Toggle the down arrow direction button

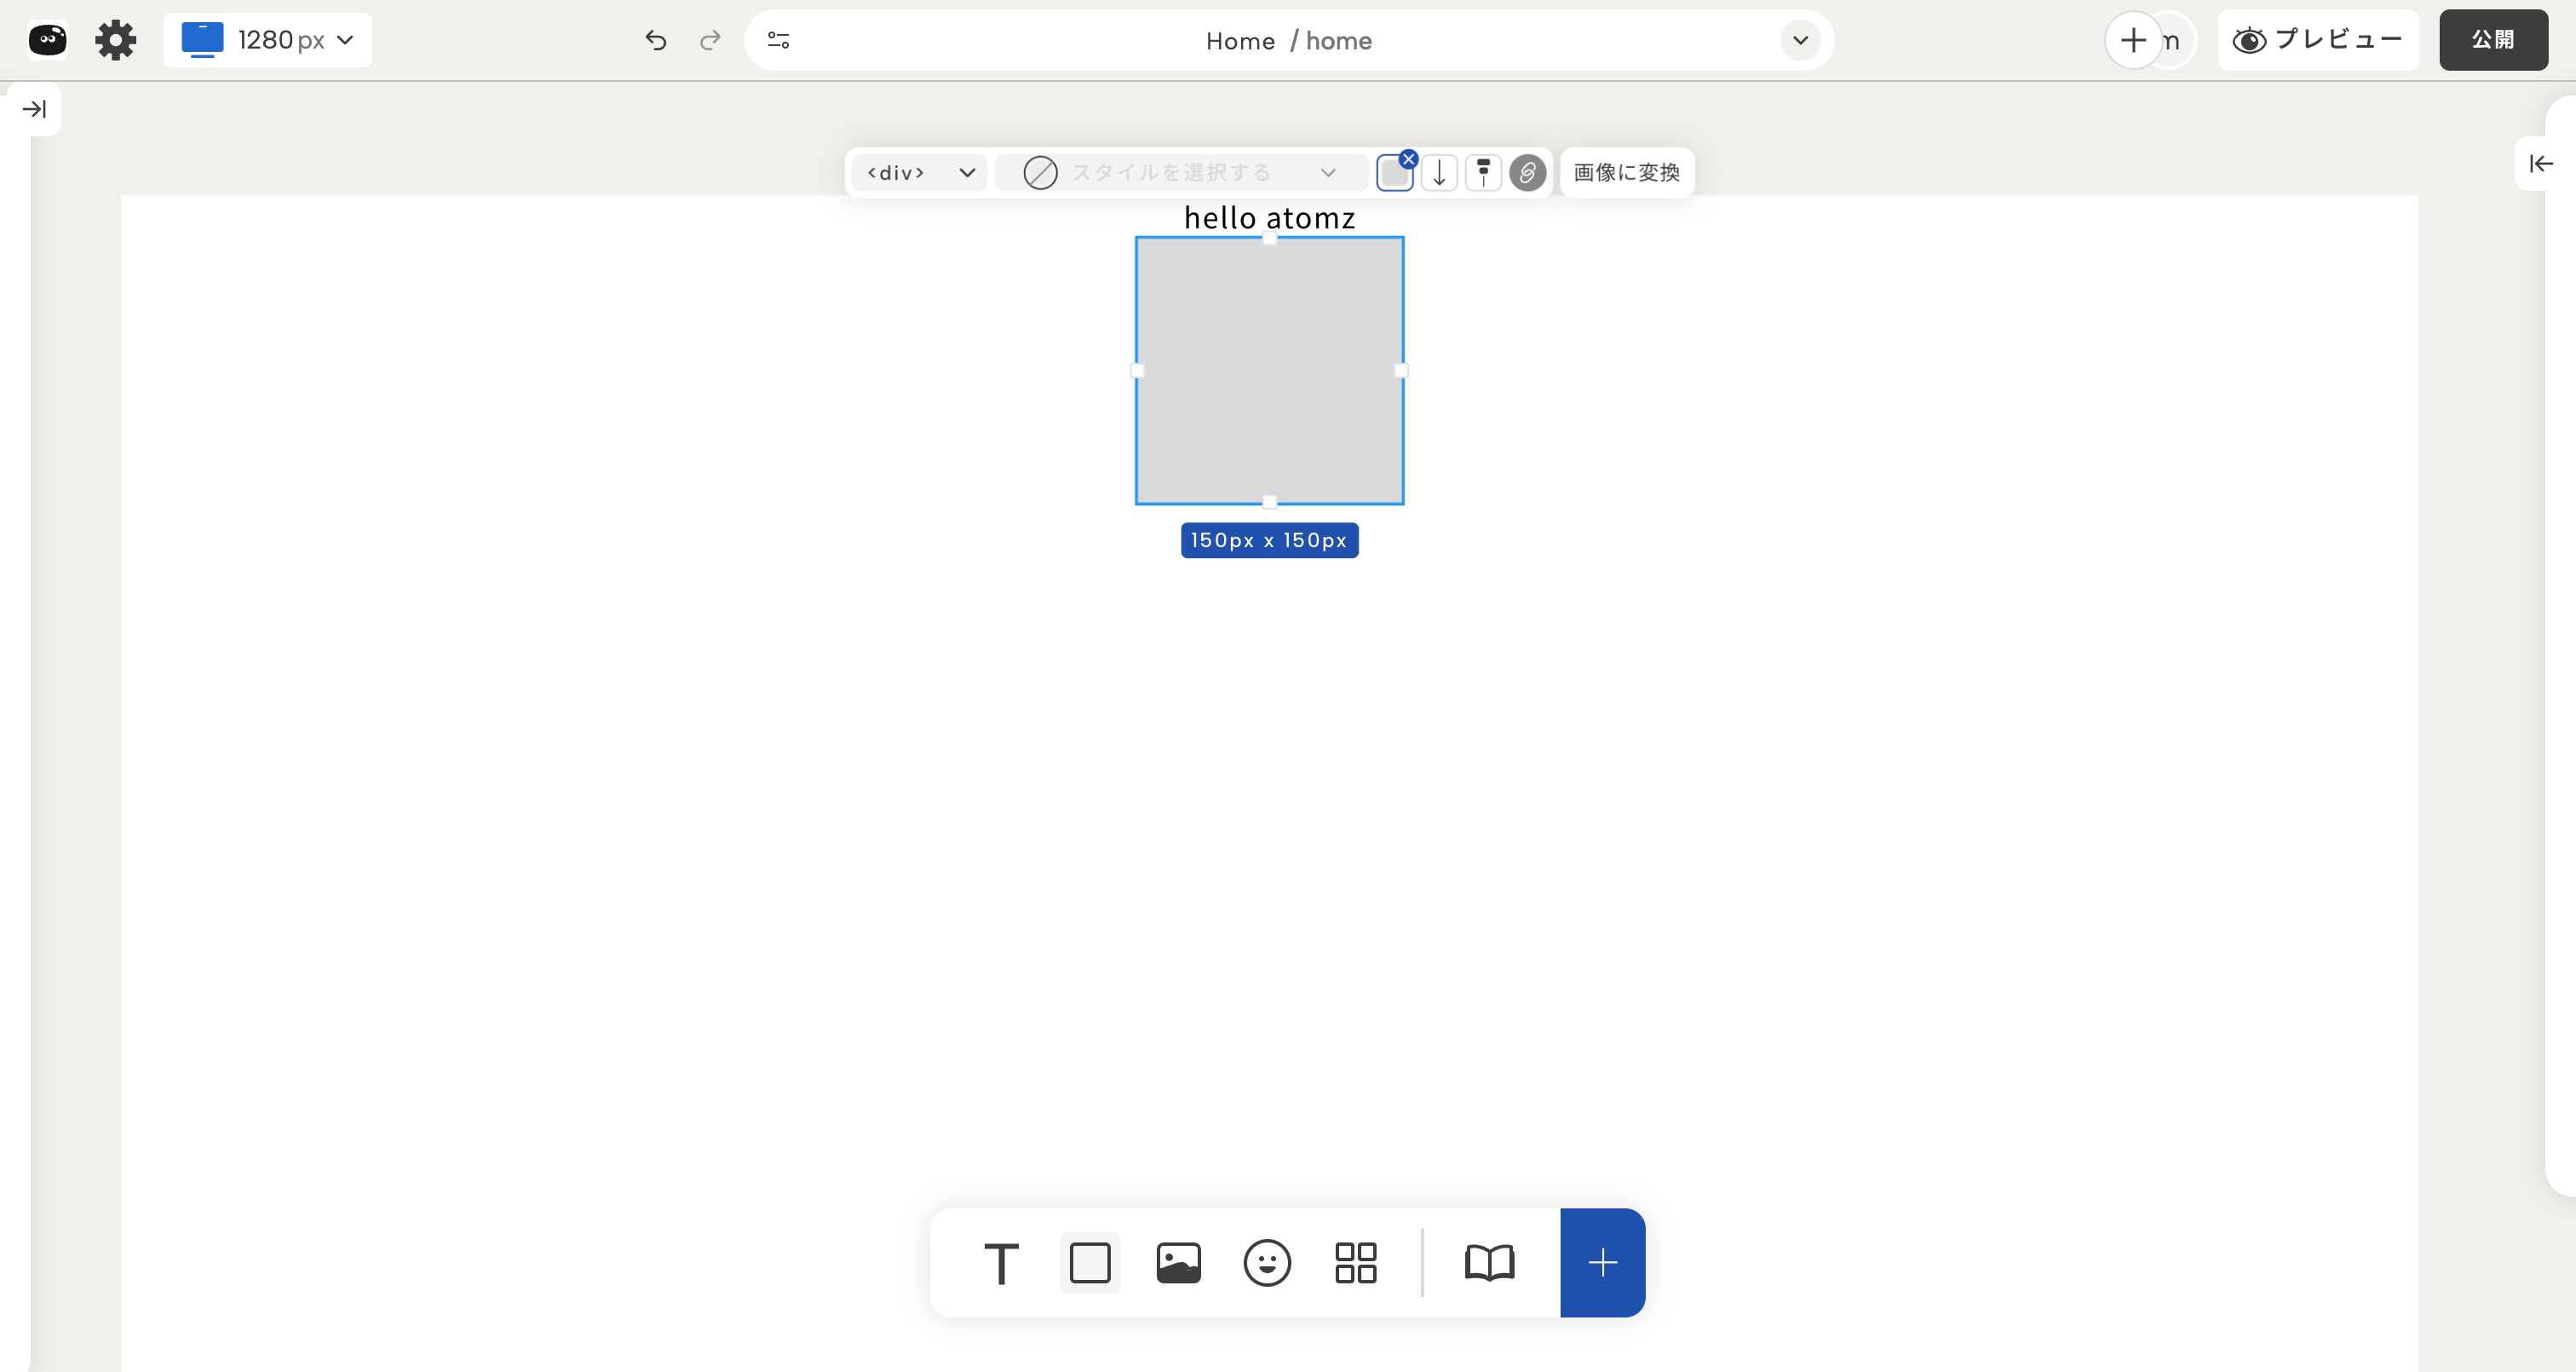pos(1439,173)
